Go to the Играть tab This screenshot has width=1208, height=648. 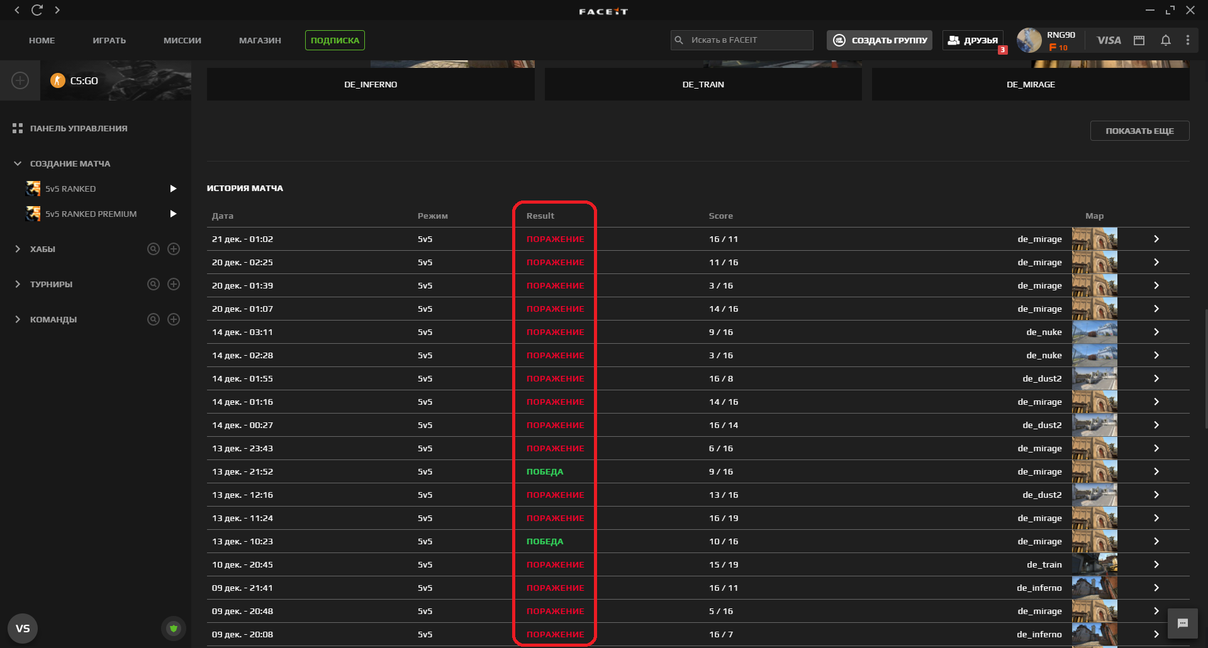tap(109, 40)
